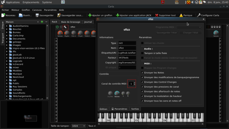This screenshot has height=129, width=229.
Task: Click the red application icon in top panel
Action: [x=163, y=2]
